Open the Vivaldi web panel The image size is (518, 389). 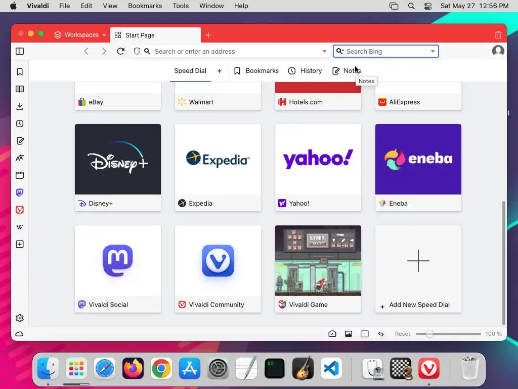point(20,209)
